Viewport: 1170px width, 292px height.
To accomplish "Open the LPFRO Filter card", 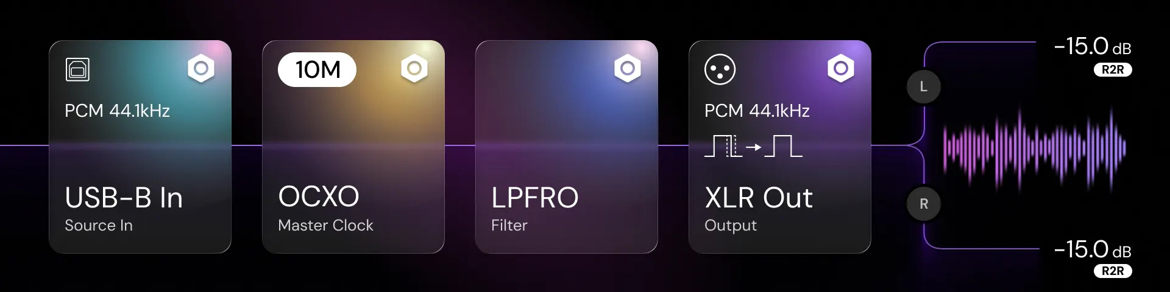I will click(x=567, y=147).
